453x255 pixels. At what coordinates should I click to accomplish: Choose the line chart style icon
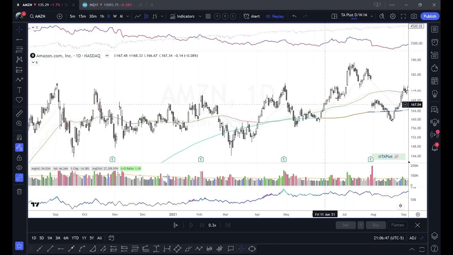(x=138, y=16)
